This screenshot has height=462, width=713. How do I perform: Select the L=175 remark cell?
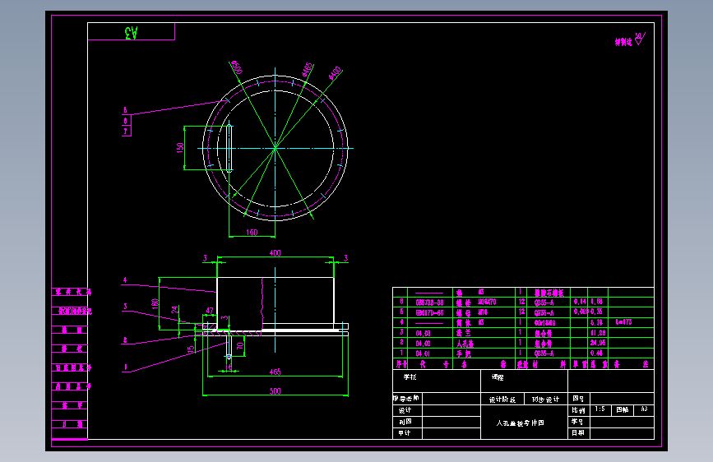624,322
